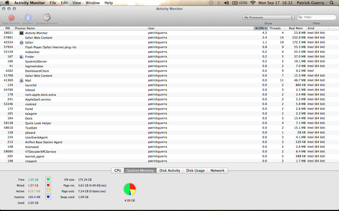339x211 pixels.
Task: Select the Mail process icon
Action: pos(21,80)
